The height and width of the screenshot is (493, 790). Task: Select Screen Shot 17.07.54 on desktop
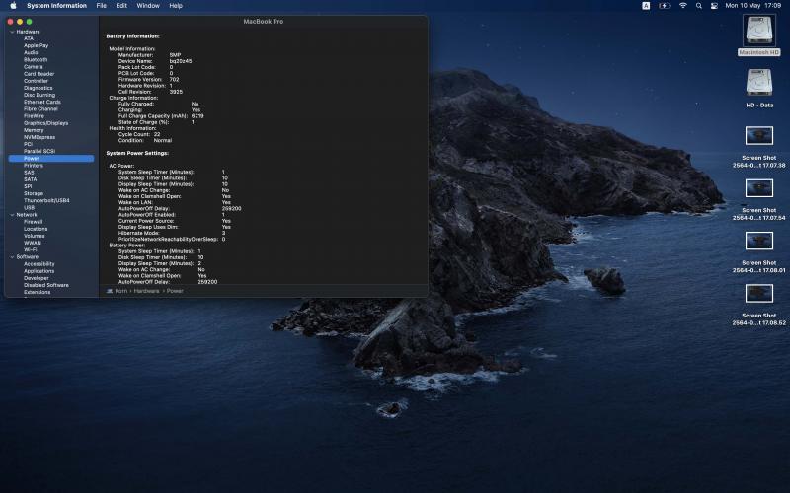(x=758, y=200)
